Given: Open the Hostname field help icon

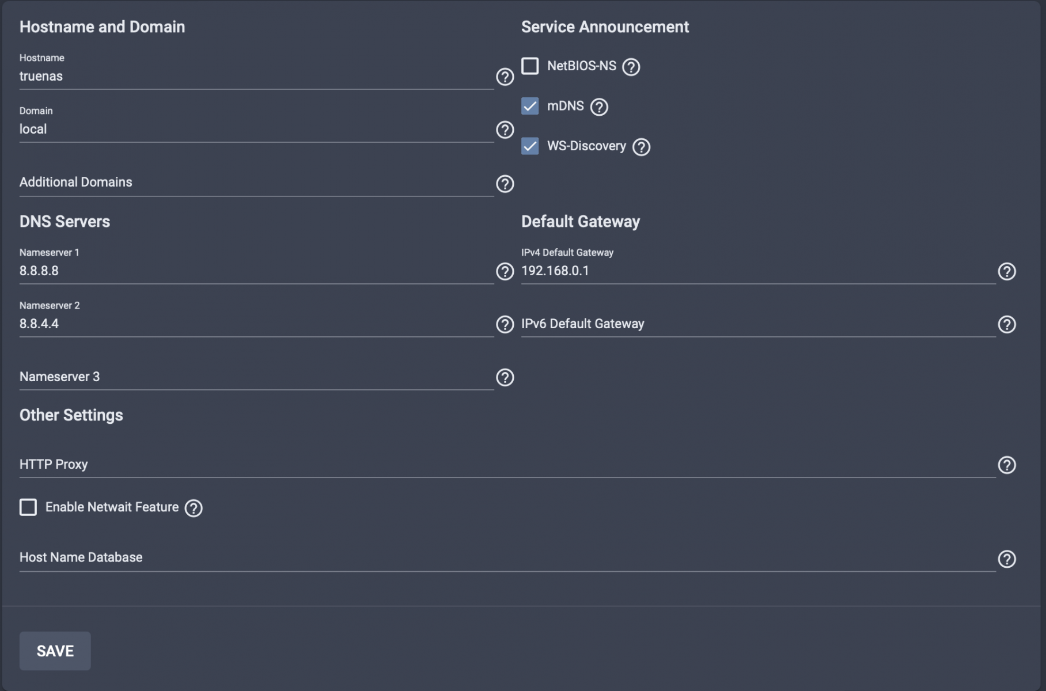Looking at the screenshot, I should (x=505, y=77).
